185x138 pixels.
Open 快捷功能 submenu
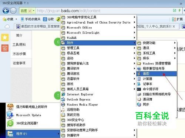(x=157, y=43)
